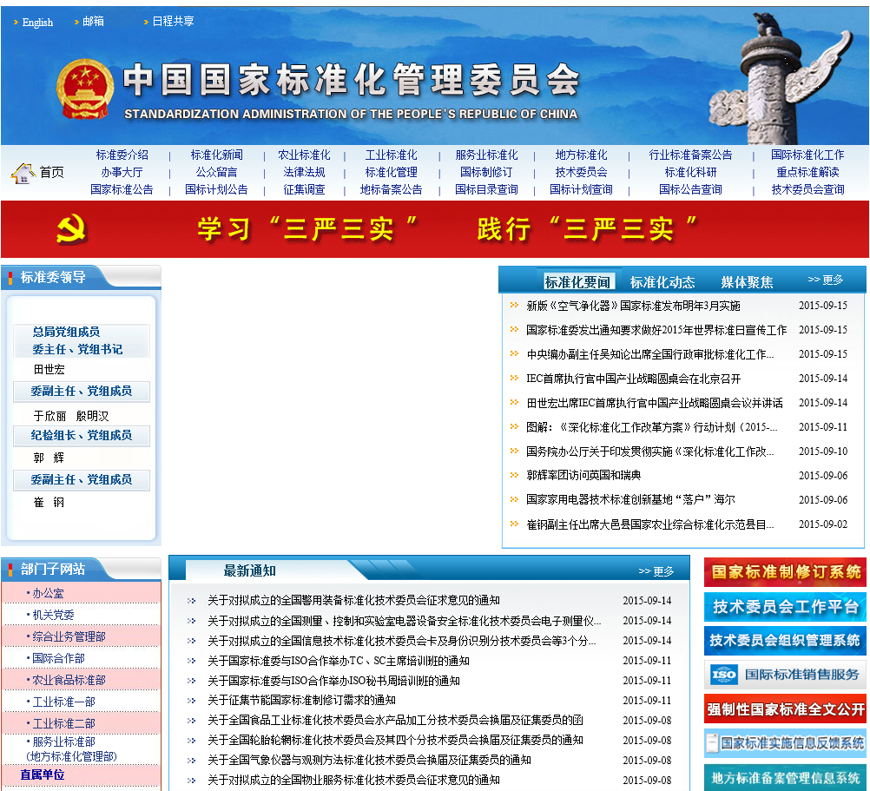Open notice on 全国物业服务 committee

353,780
